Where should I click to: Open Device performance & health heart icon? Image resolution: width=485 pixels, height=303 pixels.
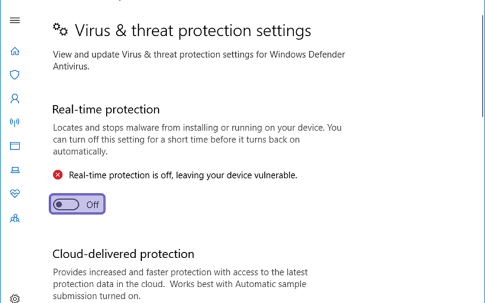tap(15, 193)
